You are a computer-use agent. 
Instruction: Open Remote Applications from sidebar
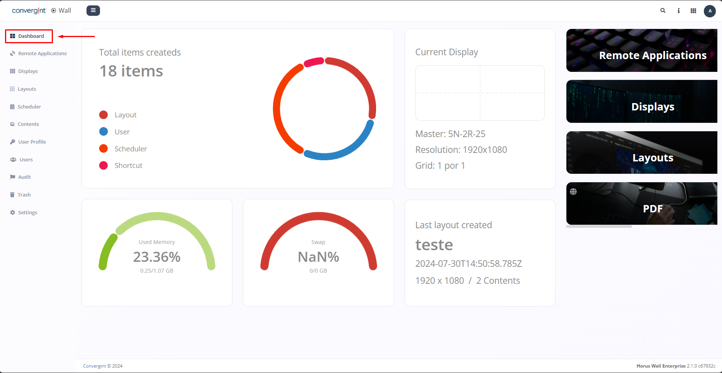tap(42, 54)
